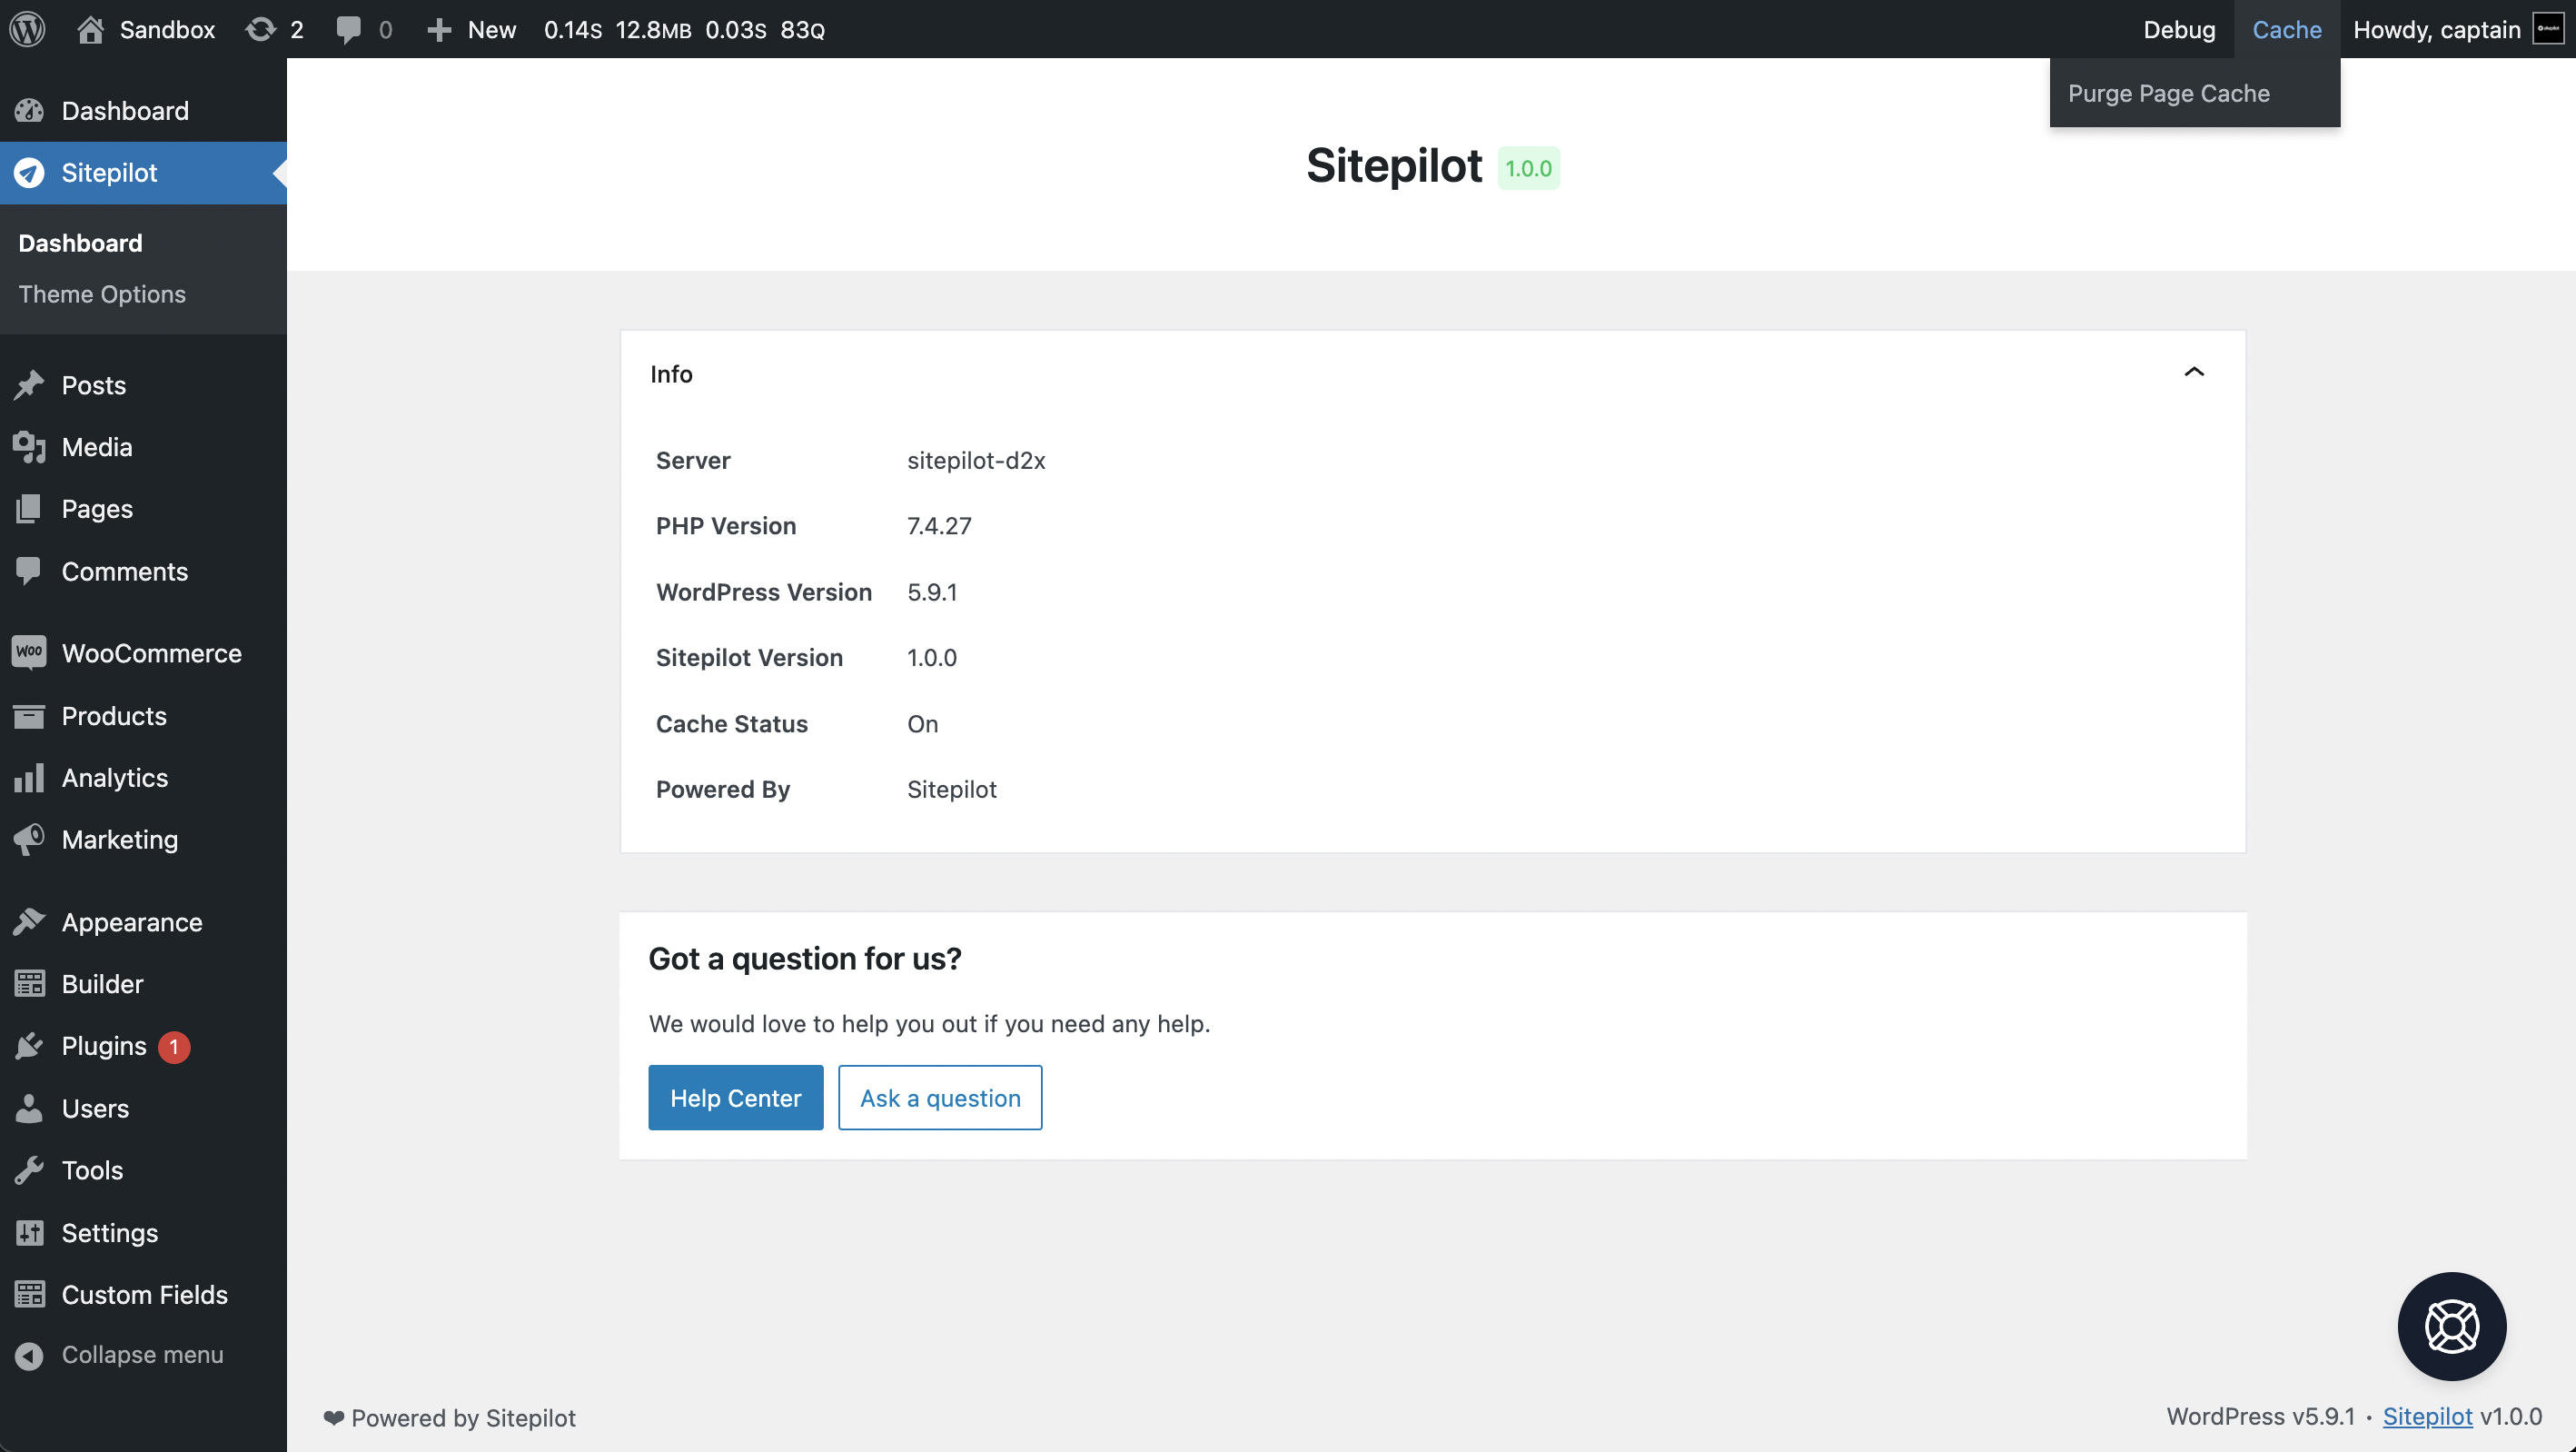Open the Media library icon
Screen dimensions: 2576x1452
tap(29, 447)
